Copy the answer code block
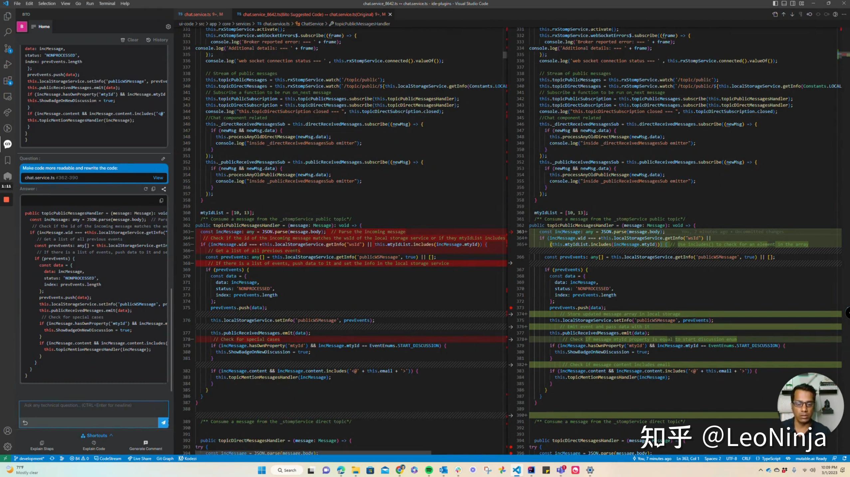850x477 pixels. pyautogui.click(x=161, y=201)
